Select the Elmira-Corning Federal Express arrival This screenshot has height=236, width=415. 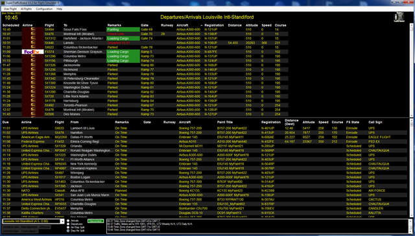click(x=204, y=141)
